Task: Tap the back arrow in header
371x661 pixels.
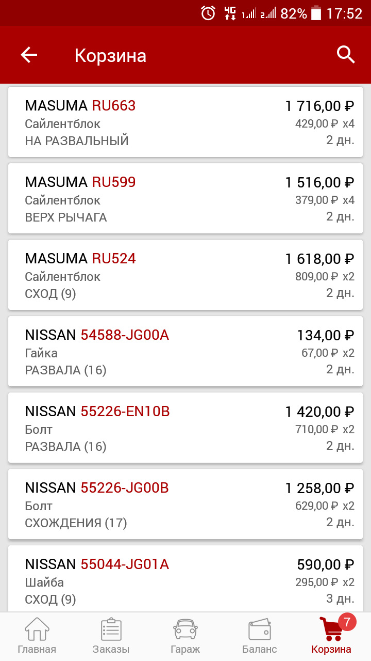Action: tap(29, 55)
